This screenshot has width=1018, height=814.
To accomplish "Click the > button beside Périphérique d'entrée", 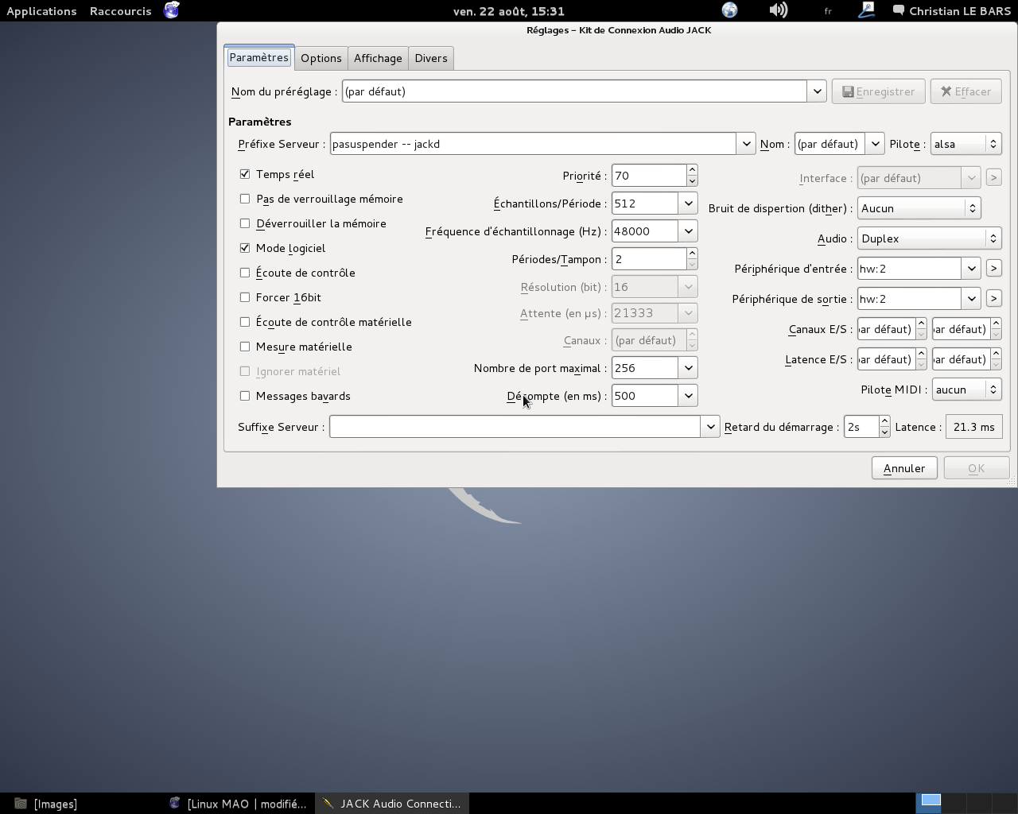I will click(x=993, y=269).
